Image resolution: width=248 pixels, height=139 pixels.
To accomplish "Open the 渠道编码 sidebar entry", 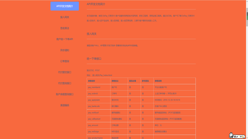I will (65, 105).
